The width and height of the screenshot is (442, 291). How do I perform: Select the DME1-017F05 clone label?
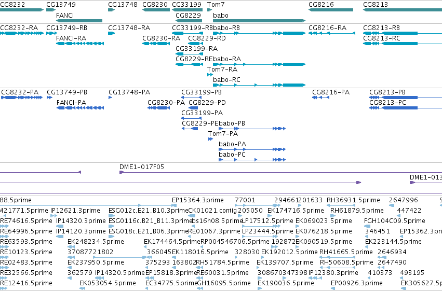coord(142,167)
